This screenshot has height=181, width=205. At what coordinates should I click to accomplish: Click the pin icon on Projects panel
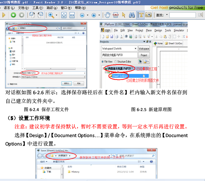click(147, 42)
